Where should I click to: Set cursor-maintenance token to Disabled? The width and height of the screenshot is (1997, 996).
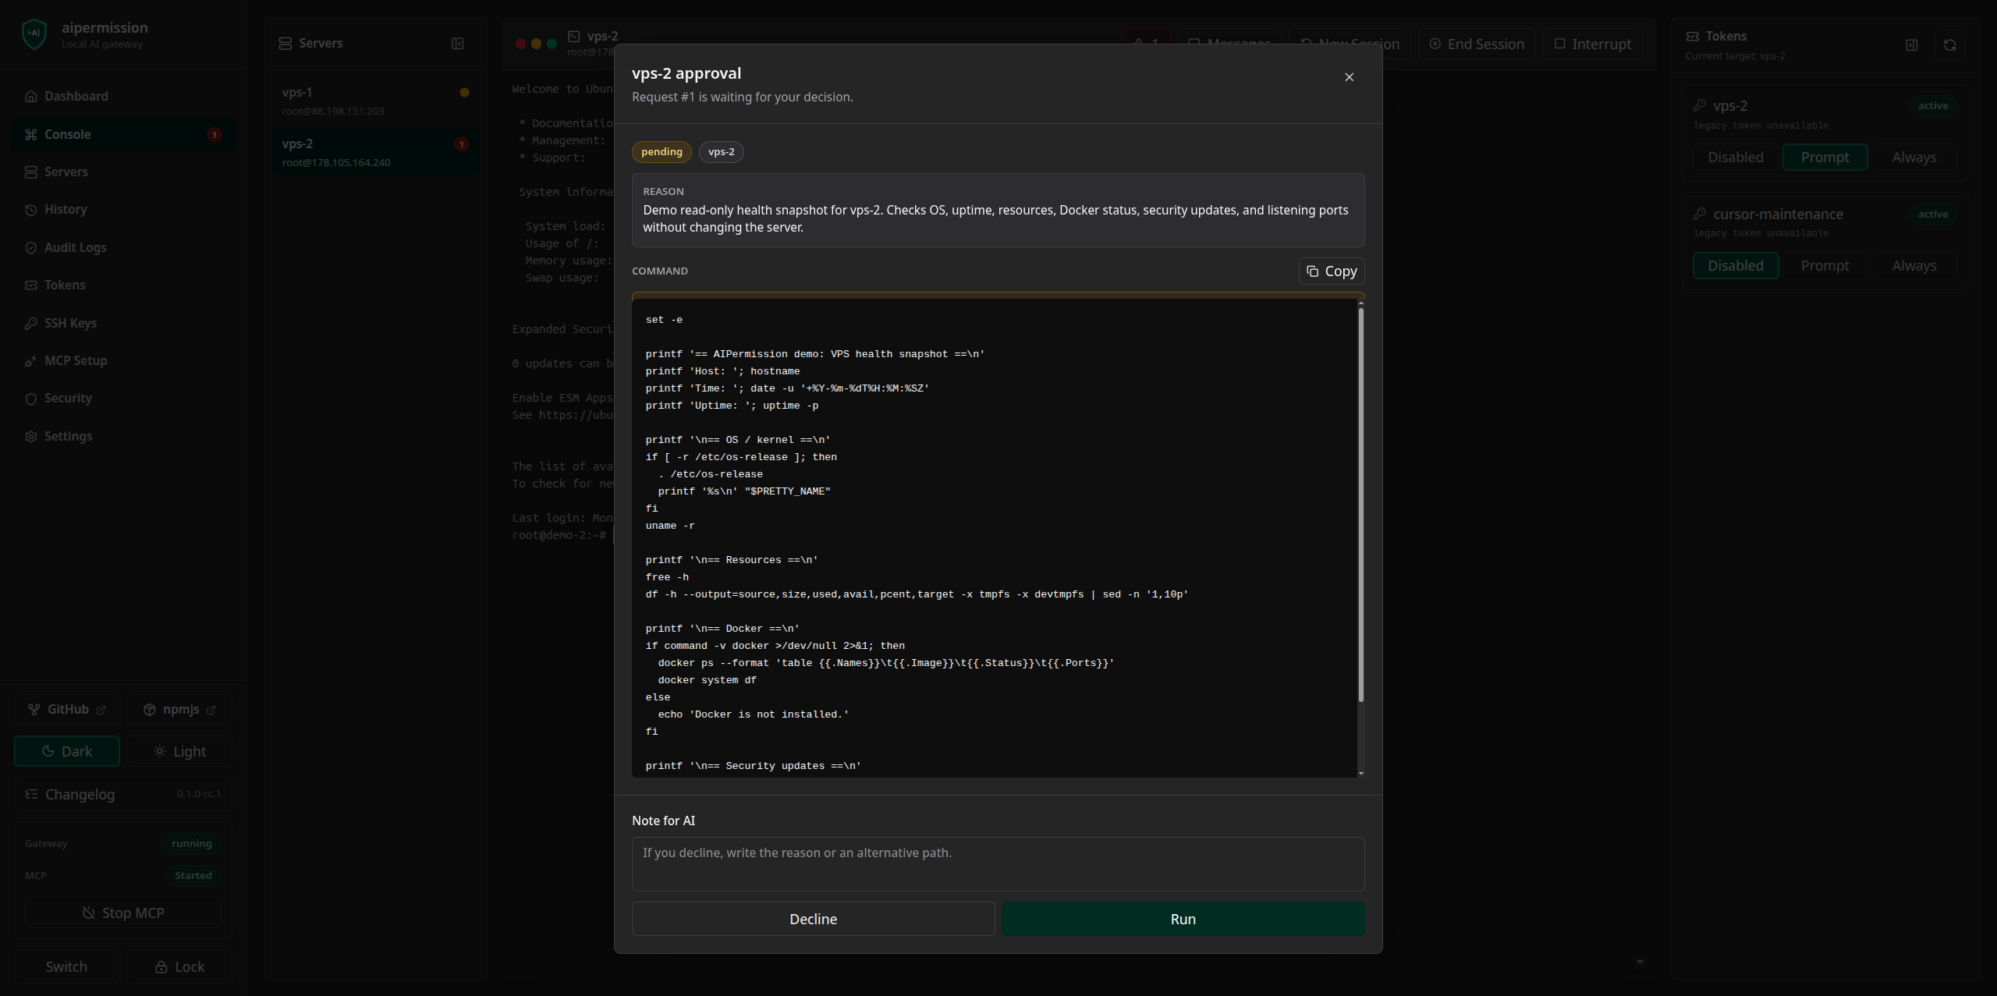pos(1735,265)
